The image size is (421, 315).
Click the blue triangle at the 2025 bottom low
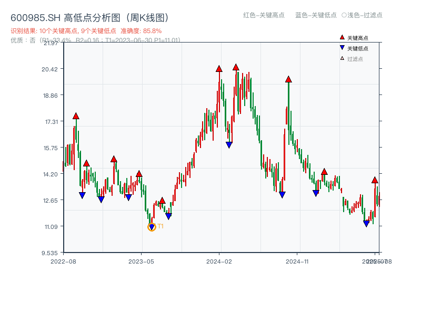coord(367,223)
